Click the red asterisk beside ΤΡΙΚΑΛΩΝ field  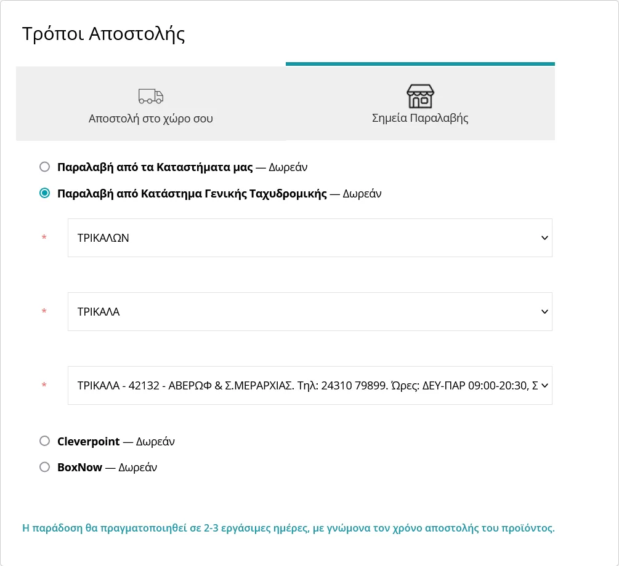click(x=44, y=238)
